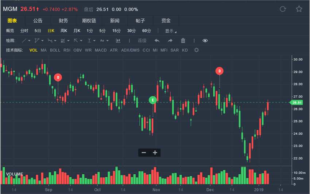This screenshot has height=194, width=310.
Task: Toggle the ADX/DMS indicator
Action: 130,50
